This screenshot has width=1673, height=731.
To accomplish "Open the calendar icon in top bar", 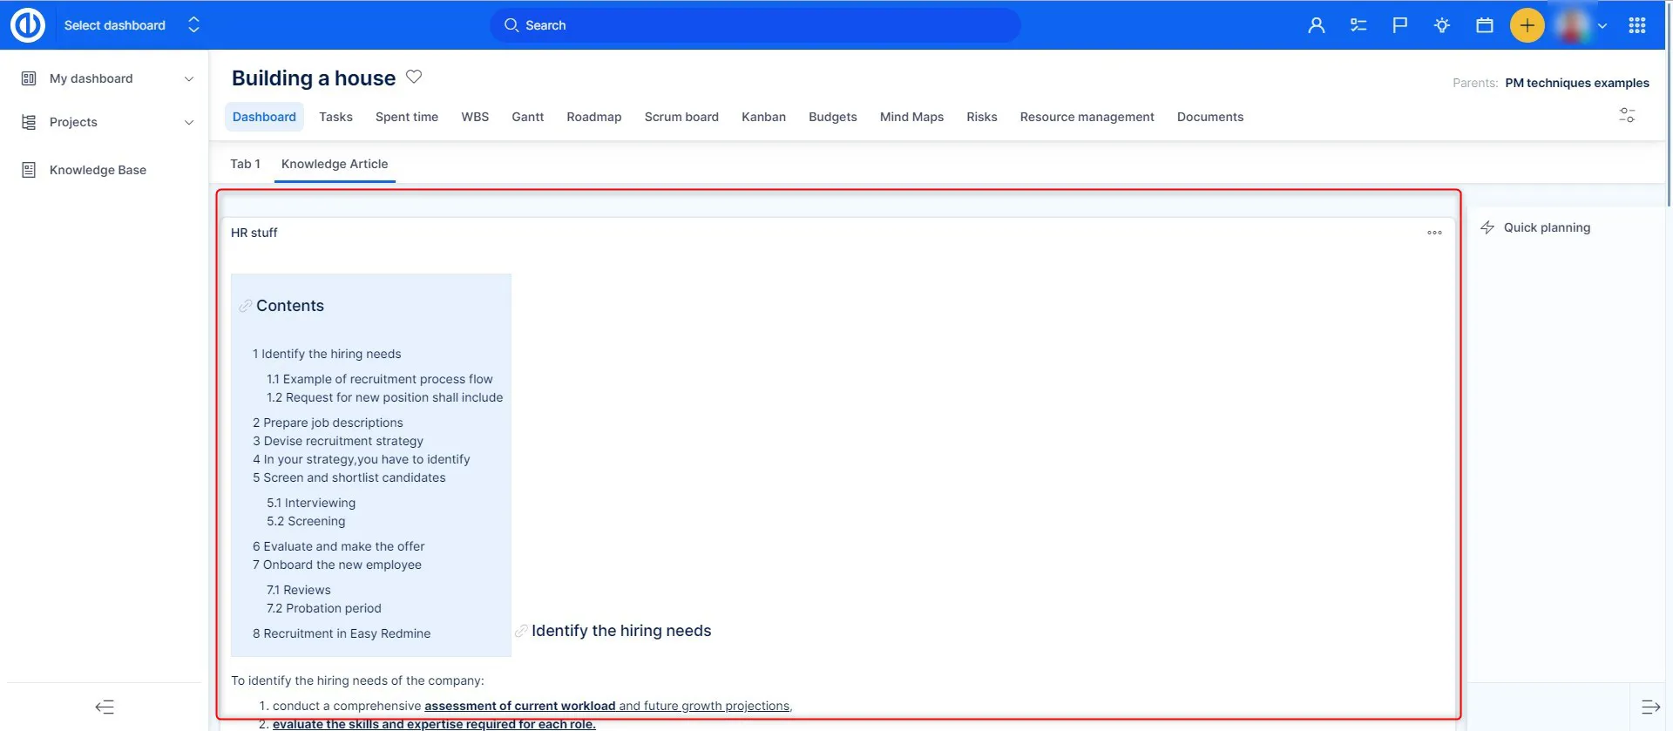I will pos(1484,25).
